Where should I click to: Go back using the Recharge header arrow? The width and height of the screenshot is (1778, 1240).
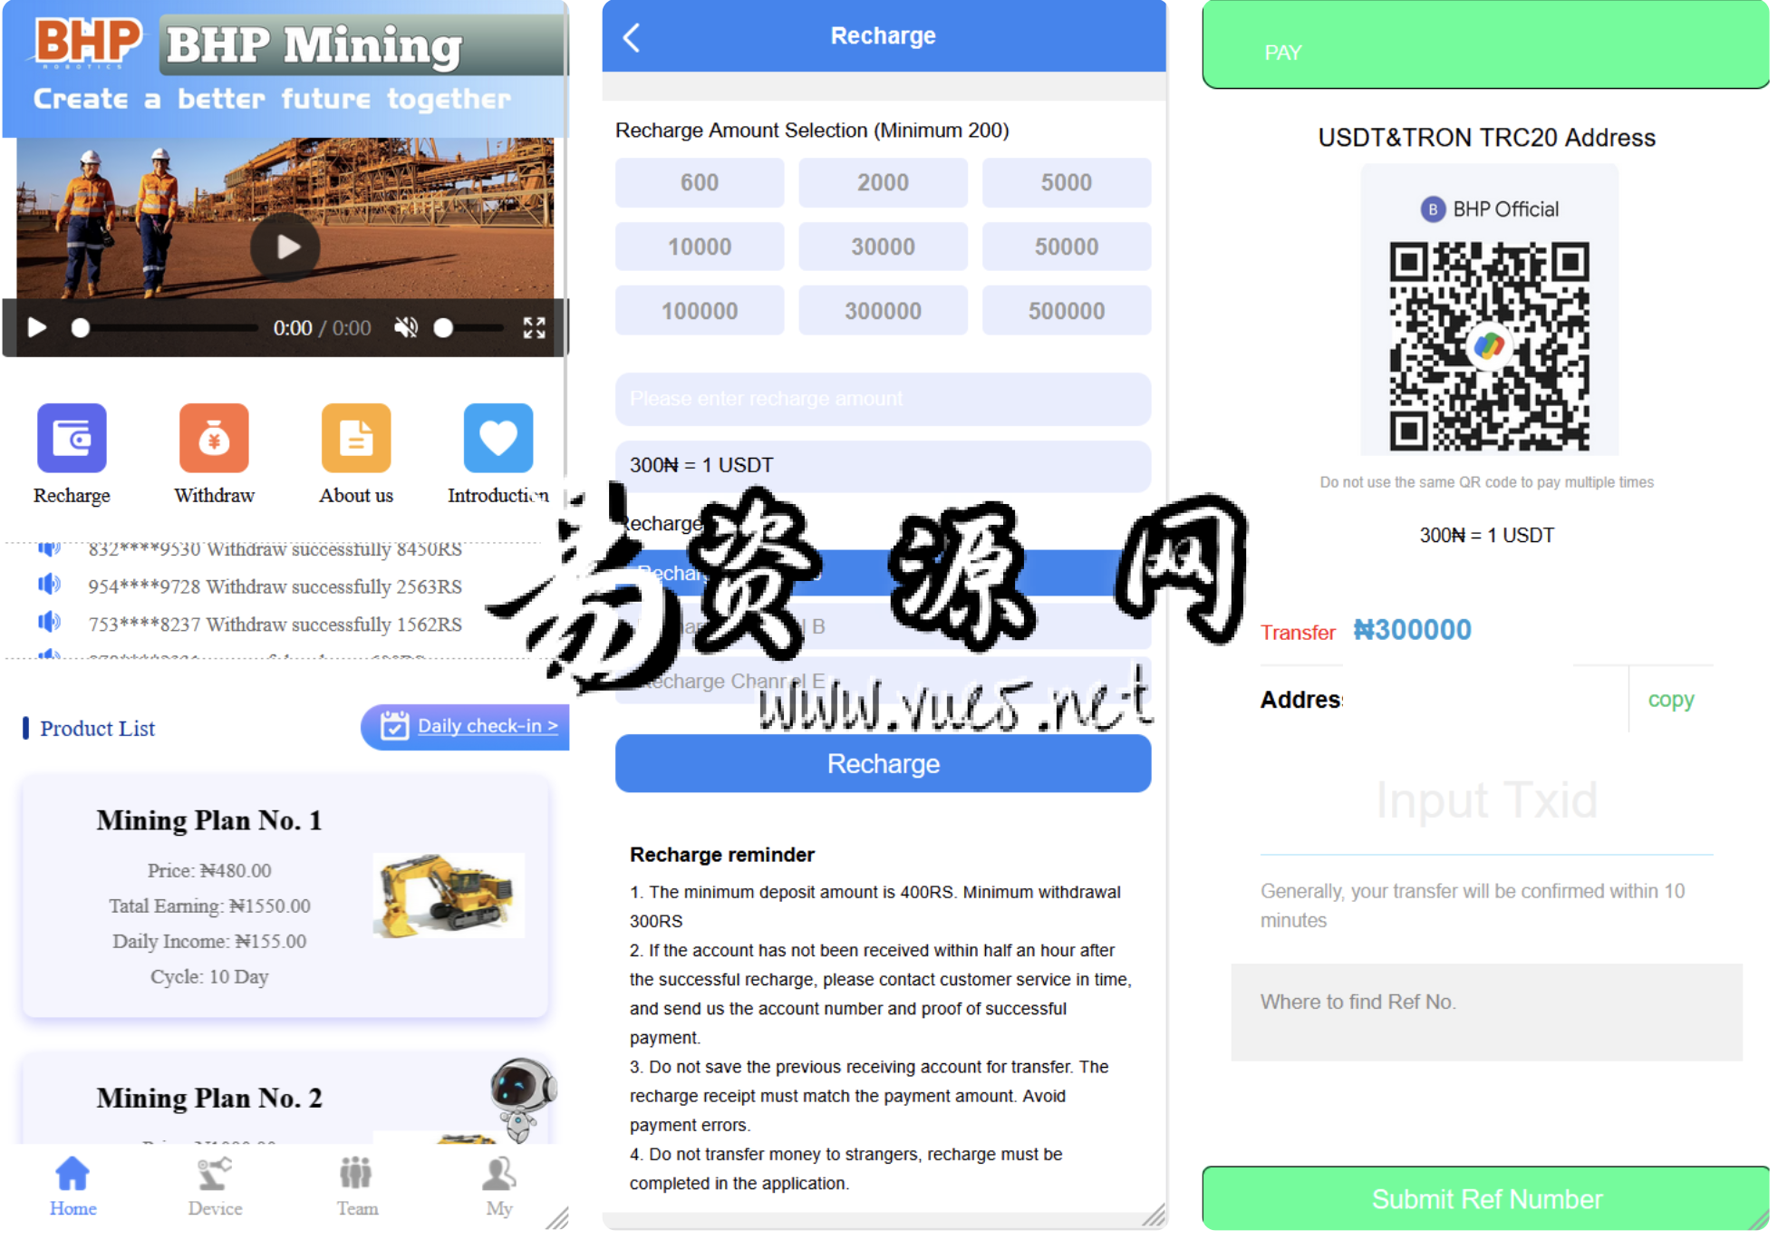click(633, 37)
